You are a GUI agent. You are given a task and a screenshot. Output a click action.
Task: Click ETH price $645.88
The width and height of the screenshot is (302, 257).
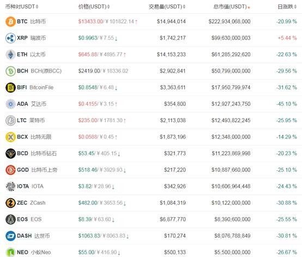[x=88, y=55]
